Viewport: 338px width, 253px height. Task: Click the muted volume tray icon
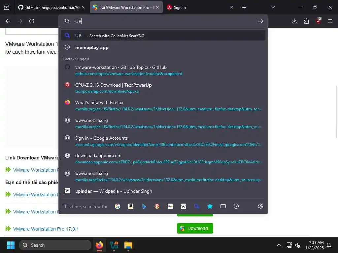coord(298,245)
